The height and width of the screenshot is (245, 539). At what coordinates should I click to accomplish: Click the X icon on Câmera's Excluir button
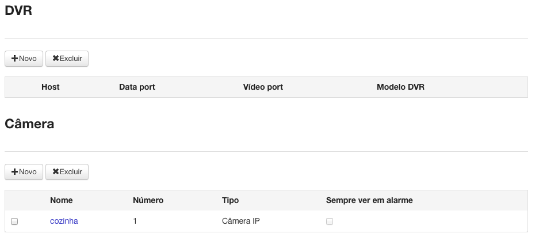[56, 172]
